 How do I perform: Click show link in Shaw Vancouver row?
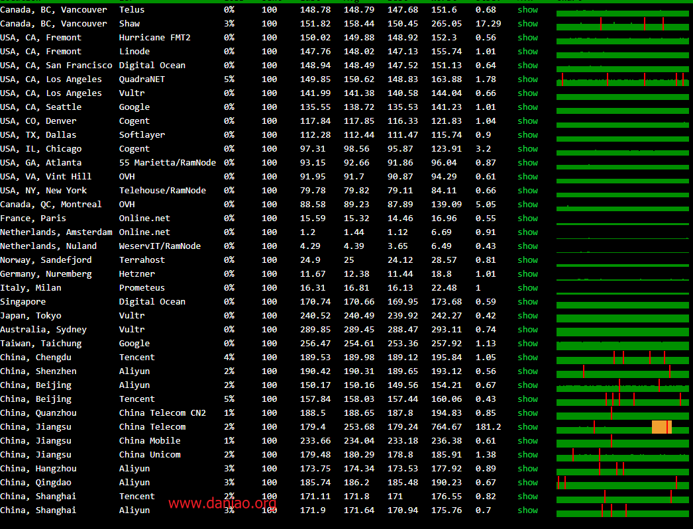click(528, 23)
